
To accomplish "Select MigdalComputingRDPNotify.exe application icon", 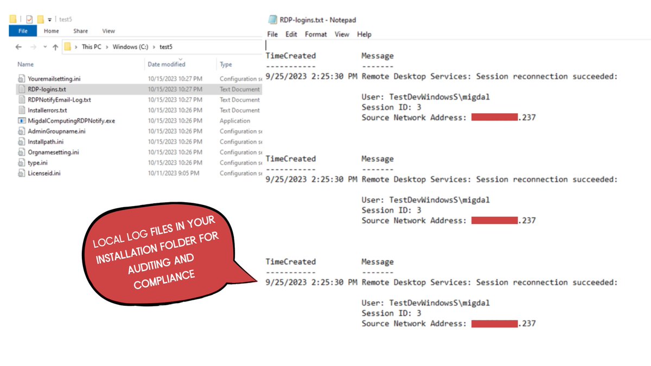I will click(x=22, y=121).
